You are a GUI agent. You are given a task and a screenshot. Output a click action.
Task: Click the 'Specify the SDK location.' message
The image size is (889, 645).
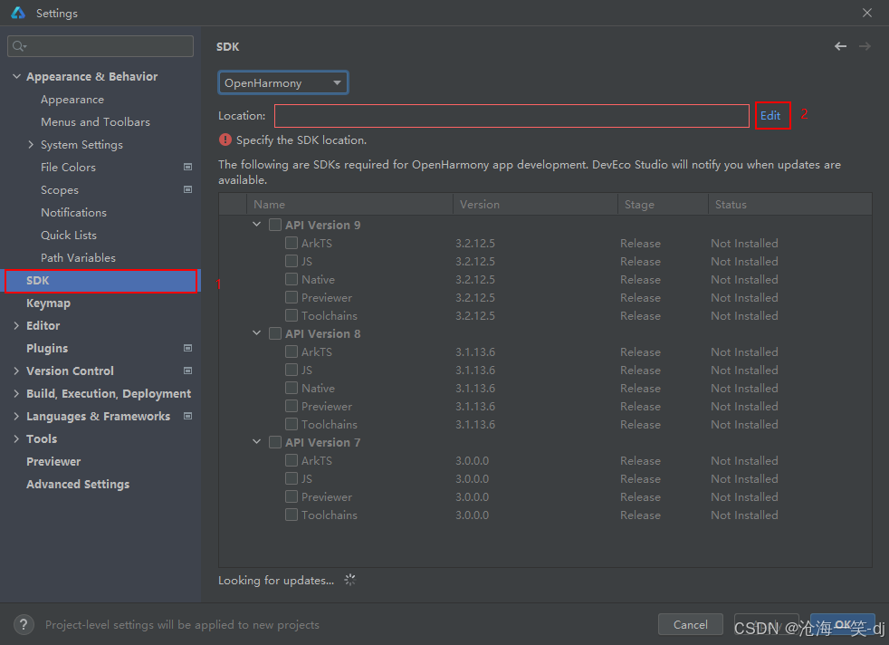tap(301, 140)
